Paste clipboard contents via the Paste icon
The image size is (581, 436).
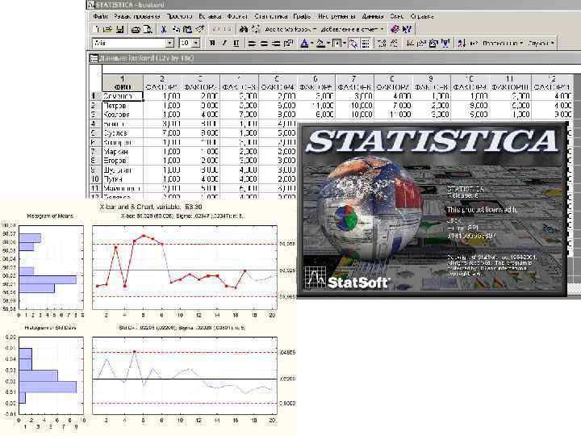[x=187, y=29]
